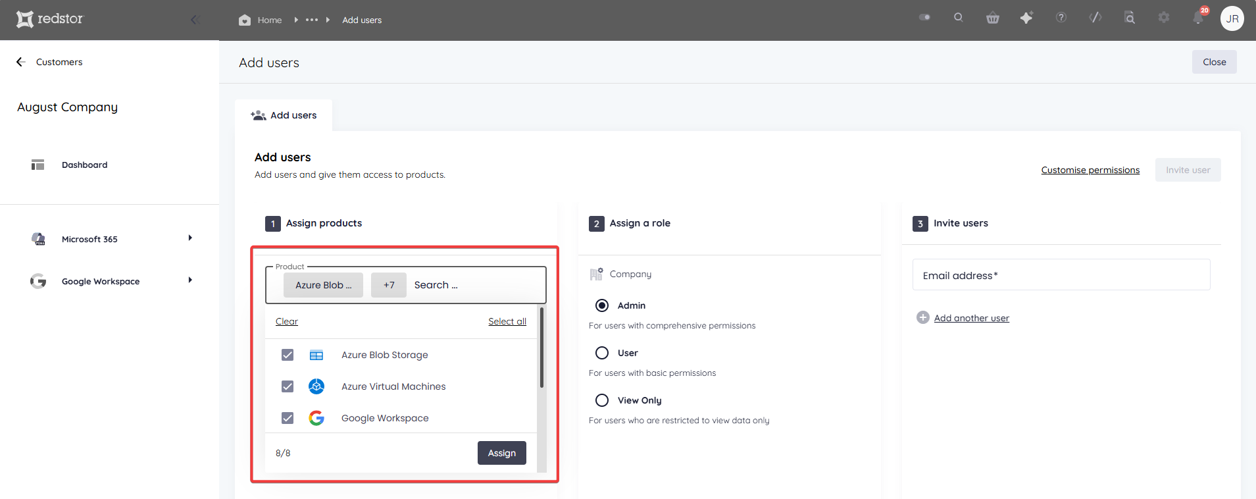The height and width of the screenshot is (499, 1256).
Task: Click the Google Workspace sidebar label
Action: [101, 282]
